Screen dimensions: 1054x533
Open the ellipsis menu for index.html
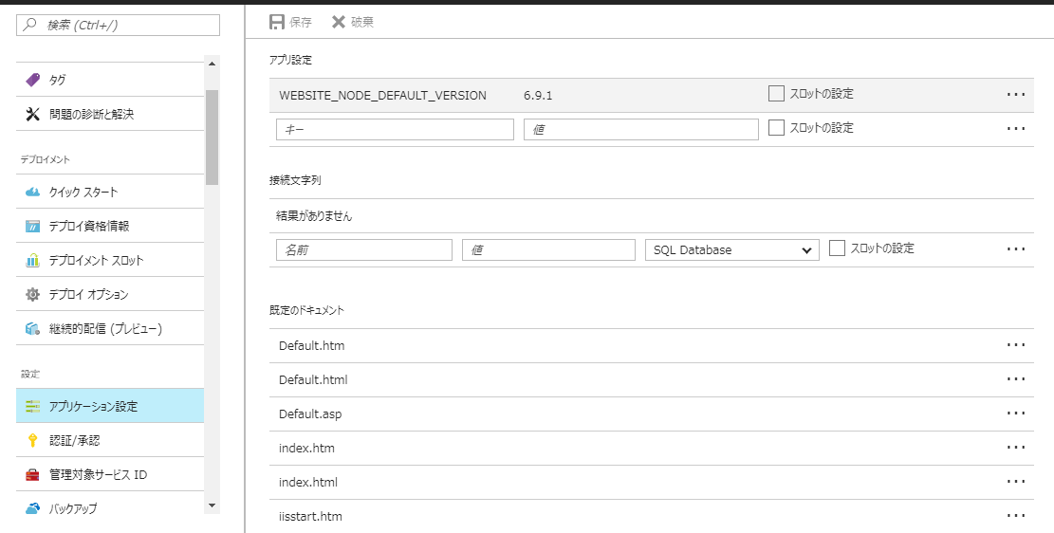[x=1016, y=481]
